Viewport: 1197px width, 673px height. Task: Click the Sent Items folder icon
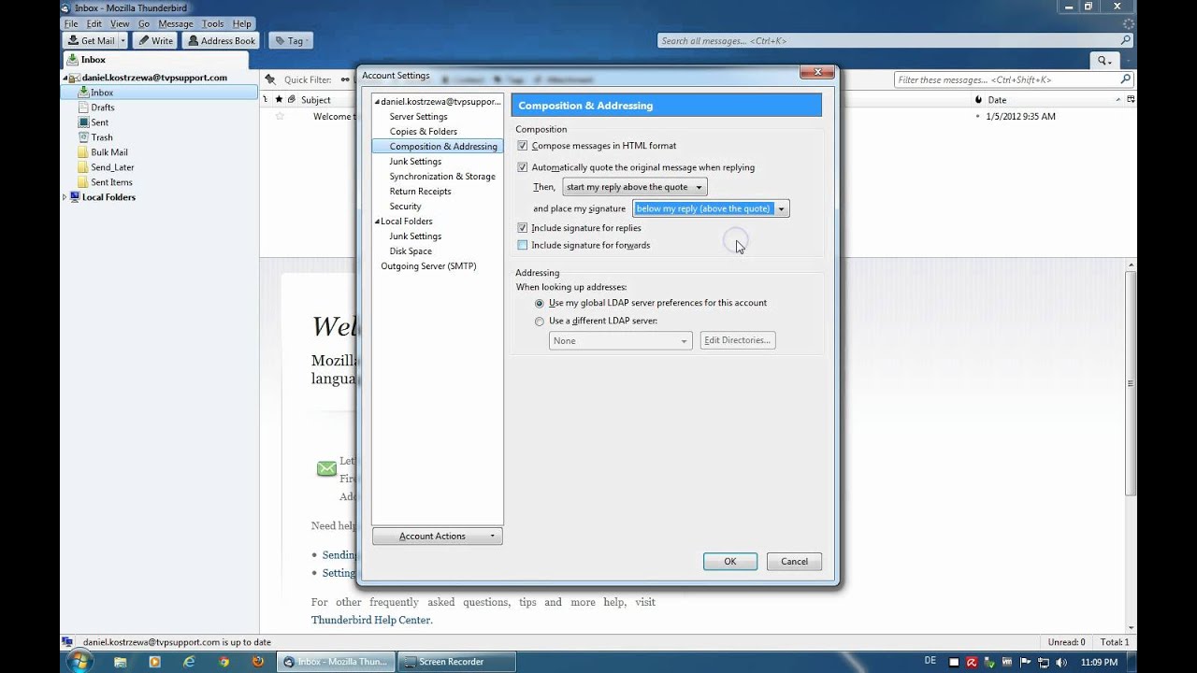click(x=83, y=182)
